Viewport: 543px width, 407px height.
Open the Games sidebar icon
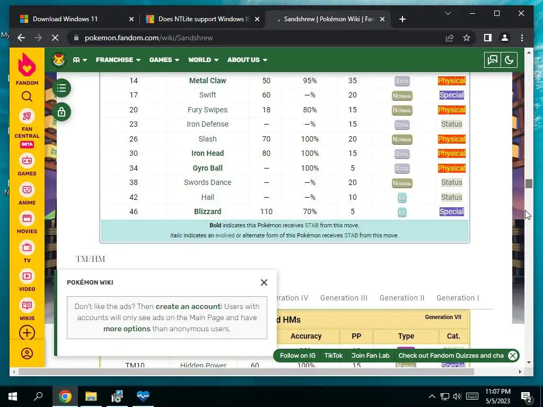[x=27, y=161]
